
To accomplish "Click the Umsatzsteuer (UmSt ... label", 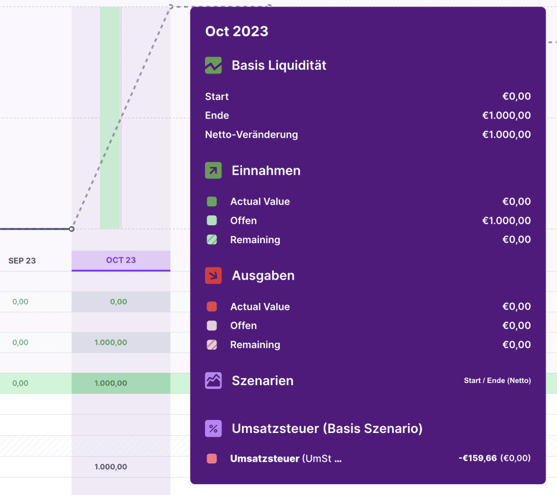I will pos(286,459).
